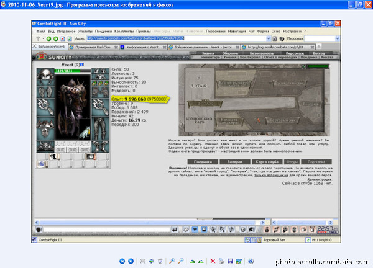
Task: Click refresh page icon in CombatFight toolbar
Action: click(70, 38)
